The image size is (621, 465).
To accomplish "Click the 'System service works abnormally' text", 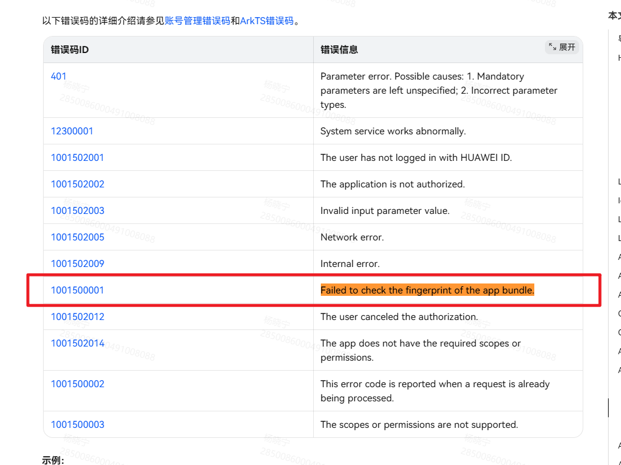I will click(393, 131).
